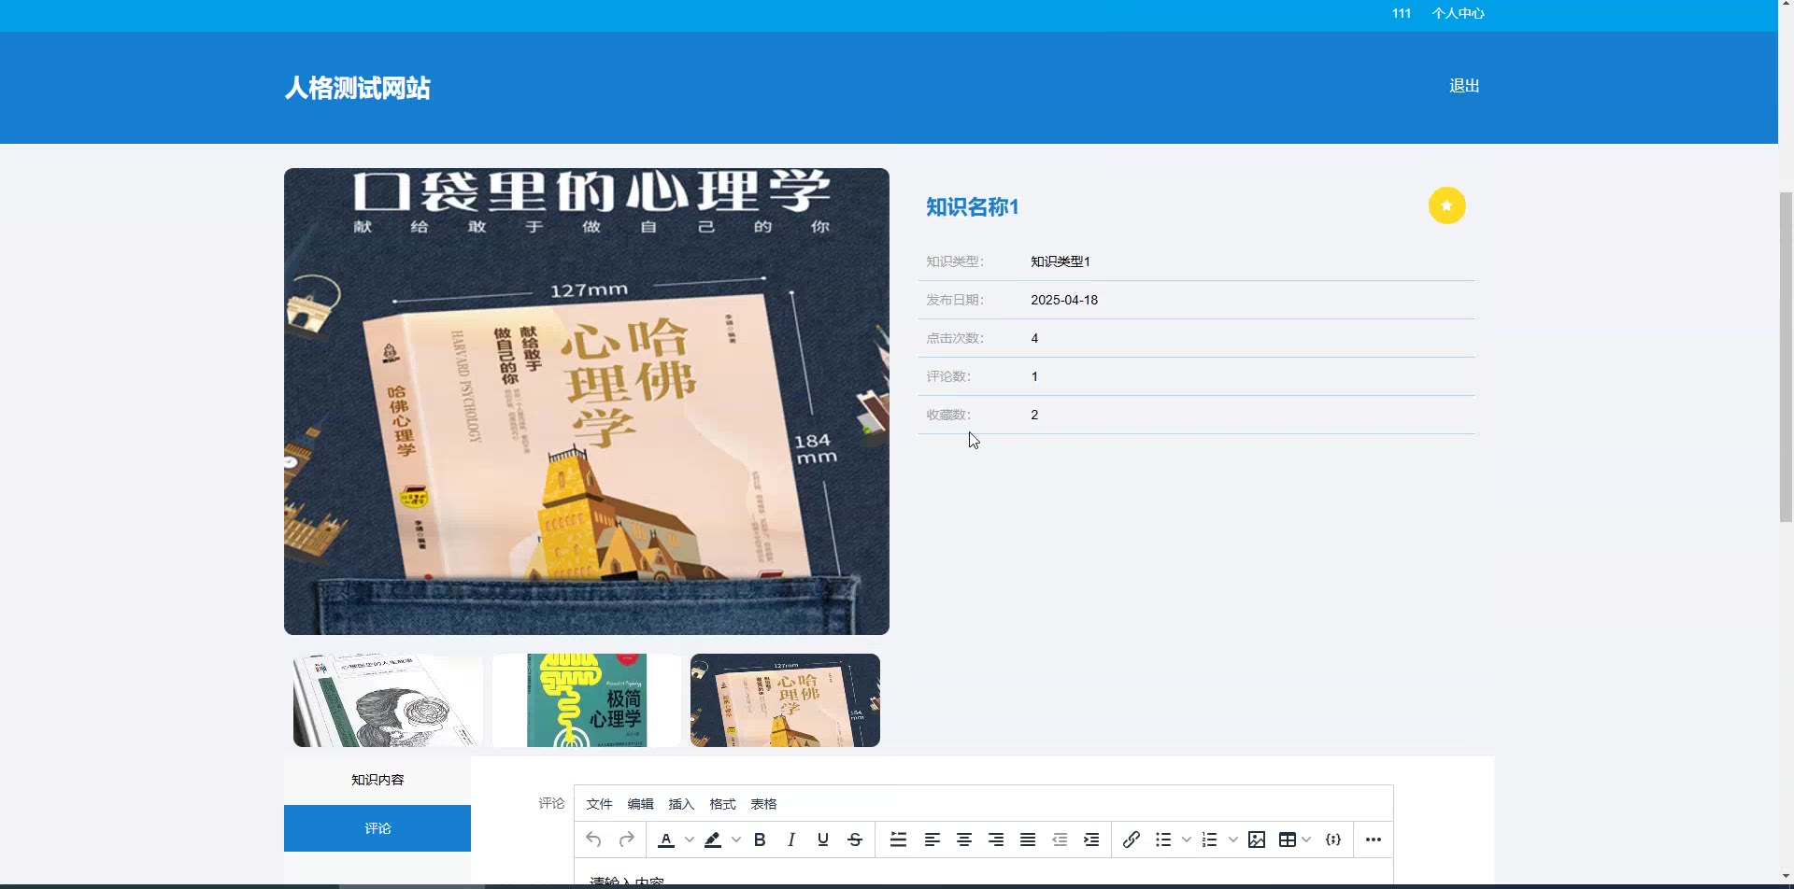
Task: Apply the highlight background color marker
Action: tap(713, 840)
